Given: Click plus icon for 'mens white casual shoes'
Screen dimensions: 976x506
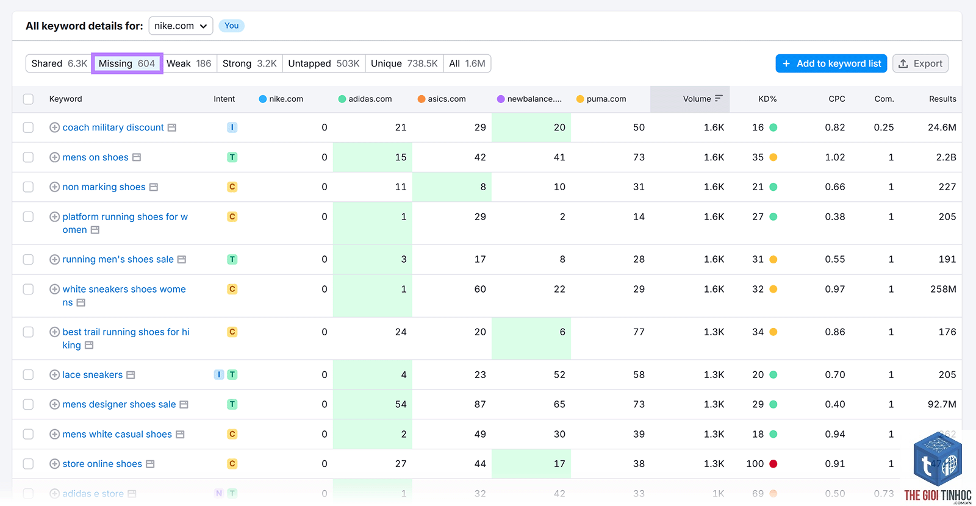Looking at the screenshot, I should click(x=54, y=435).
